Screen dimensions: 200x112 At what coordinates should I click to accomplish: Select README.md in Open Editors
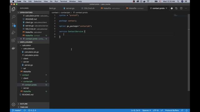click(31, 19)
